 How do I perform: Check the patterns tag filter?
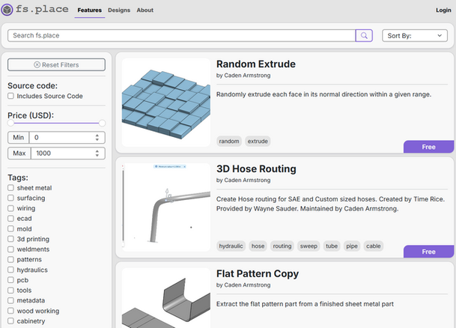(x=10, y=259)
